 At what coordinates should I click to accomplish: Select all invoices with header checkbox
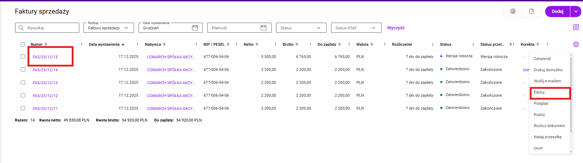[23, 44]
